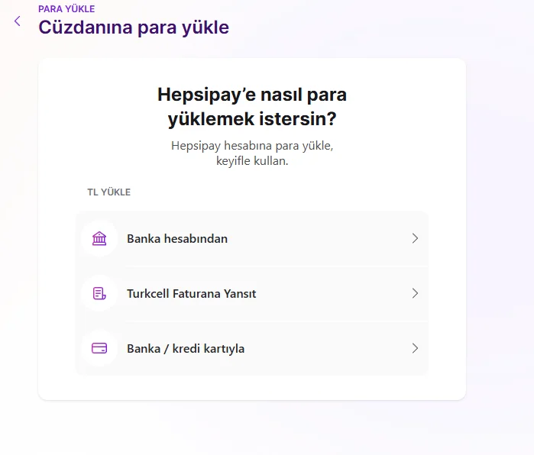
Task: Click heading line 'Hepsipay'e nasıl para'
Action: [251, 95]
